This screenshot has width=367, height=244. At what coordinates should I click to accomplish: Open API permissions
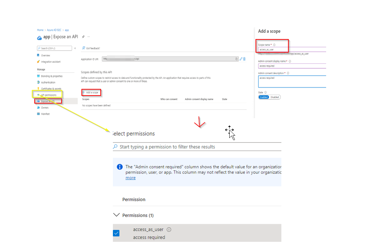[49, 95]
